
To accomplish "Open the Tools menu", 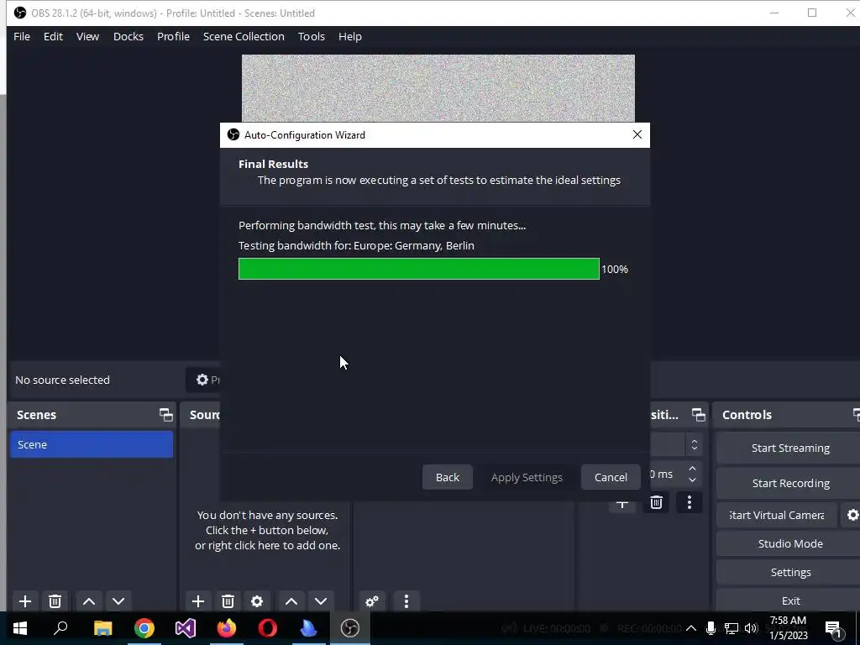I will [x=312, y=36].
